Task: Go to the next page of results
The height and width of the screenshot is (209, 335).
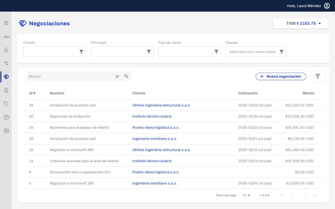Action: click(x=306, y=195)
